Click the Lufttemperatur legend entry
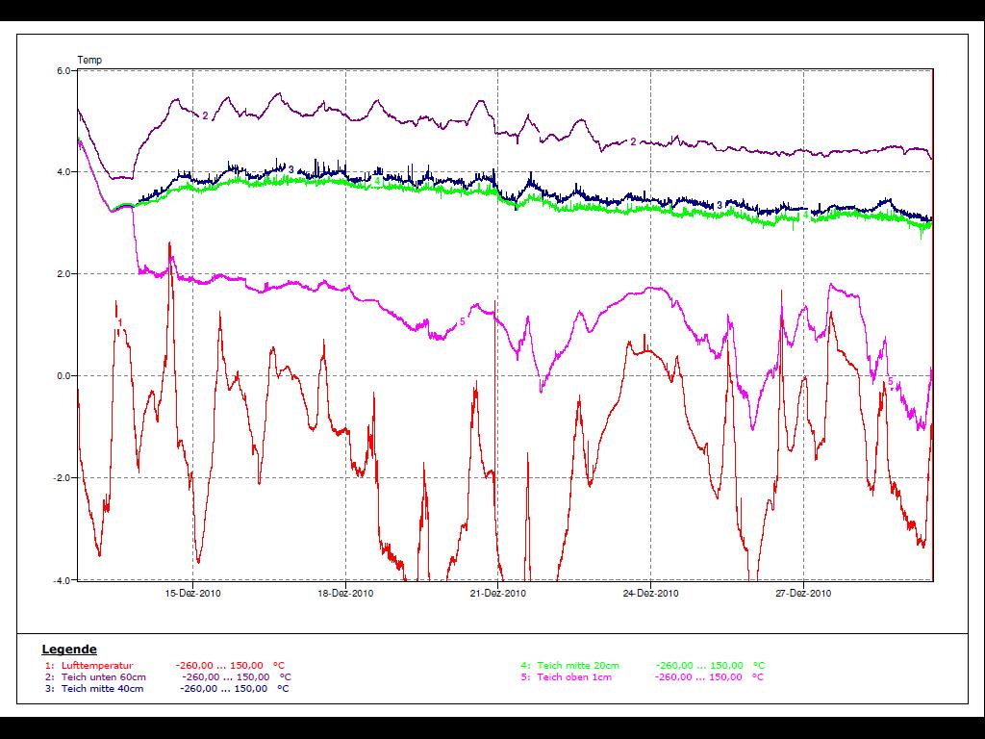The height and width of the screenshot is (739, 985). click(96, 665)
